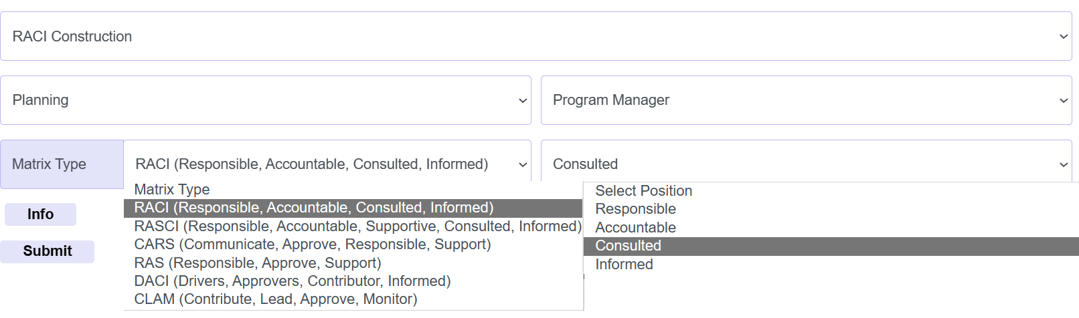1079x318 pixels.
Task: Select the RASCI option in the list
Action: 357,226
